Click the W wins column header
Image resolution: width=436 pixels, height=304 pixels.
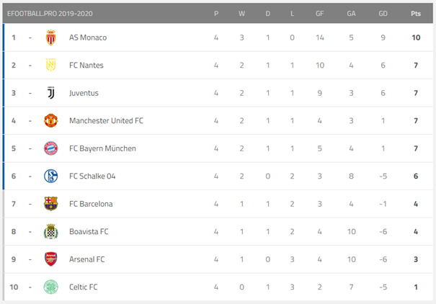click(241, 14)
